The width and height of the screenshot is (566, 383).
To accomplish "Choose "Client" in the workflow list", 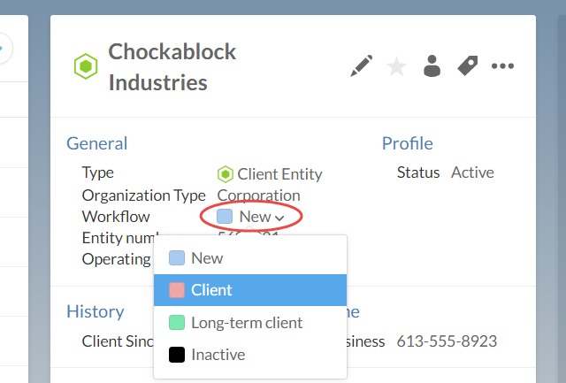I will (x=211, y=290).
